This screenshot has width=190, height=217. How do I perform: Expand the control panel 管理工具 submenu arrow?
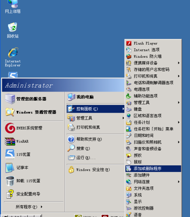click(179, 103)
